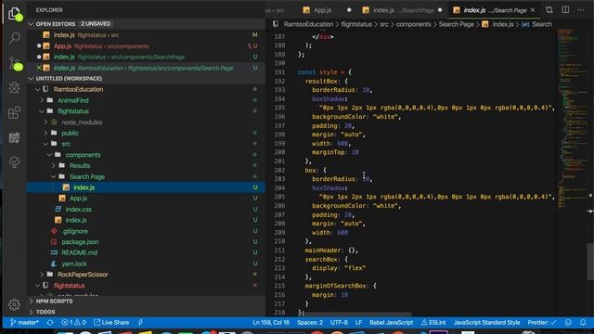Image resolution: width=594 pixels, height=334 pixels.
Task: Click the editor vertical scrollbar thumb
Action: 590,262
